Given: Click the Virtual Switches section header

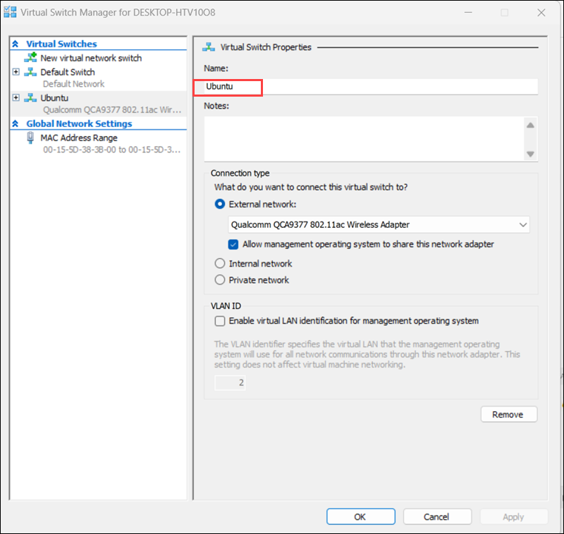Looking at the screenshot, I should coord(61,44).
